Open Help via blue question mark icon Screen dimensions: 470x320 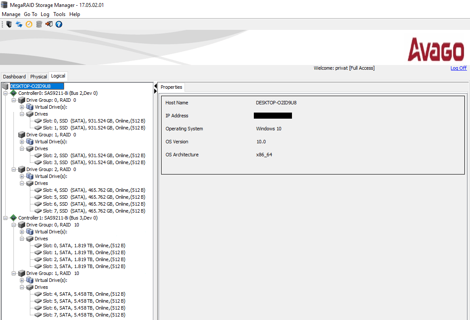pyautogui.click(x=59, y=24)
